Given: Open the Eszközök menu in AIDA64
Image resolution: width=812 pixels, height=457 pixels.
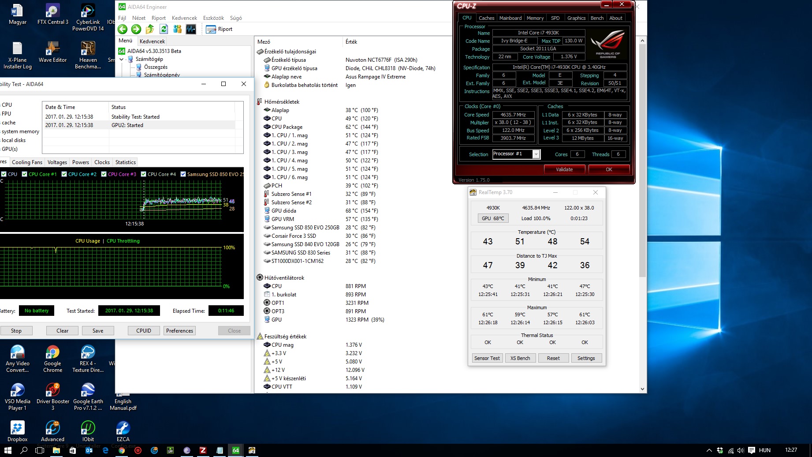Looking at the screenshot, I should (213, 18).
